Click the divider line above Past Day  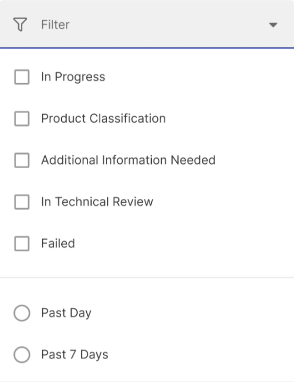point(147,277)
